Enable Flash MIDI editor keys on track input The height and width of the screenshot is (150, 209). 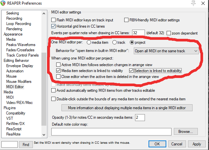tap(54, 20)
